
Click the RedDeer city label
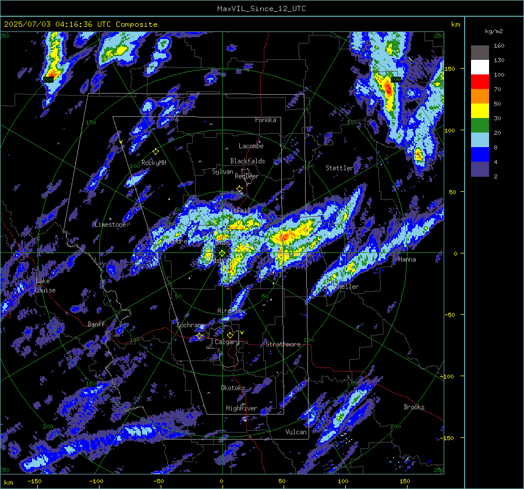(x=247, y=176)
